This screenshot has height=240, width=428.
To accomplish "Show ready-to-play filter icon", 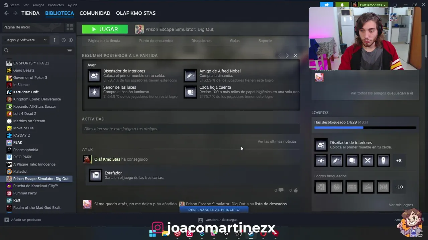I will click(71, 40).
